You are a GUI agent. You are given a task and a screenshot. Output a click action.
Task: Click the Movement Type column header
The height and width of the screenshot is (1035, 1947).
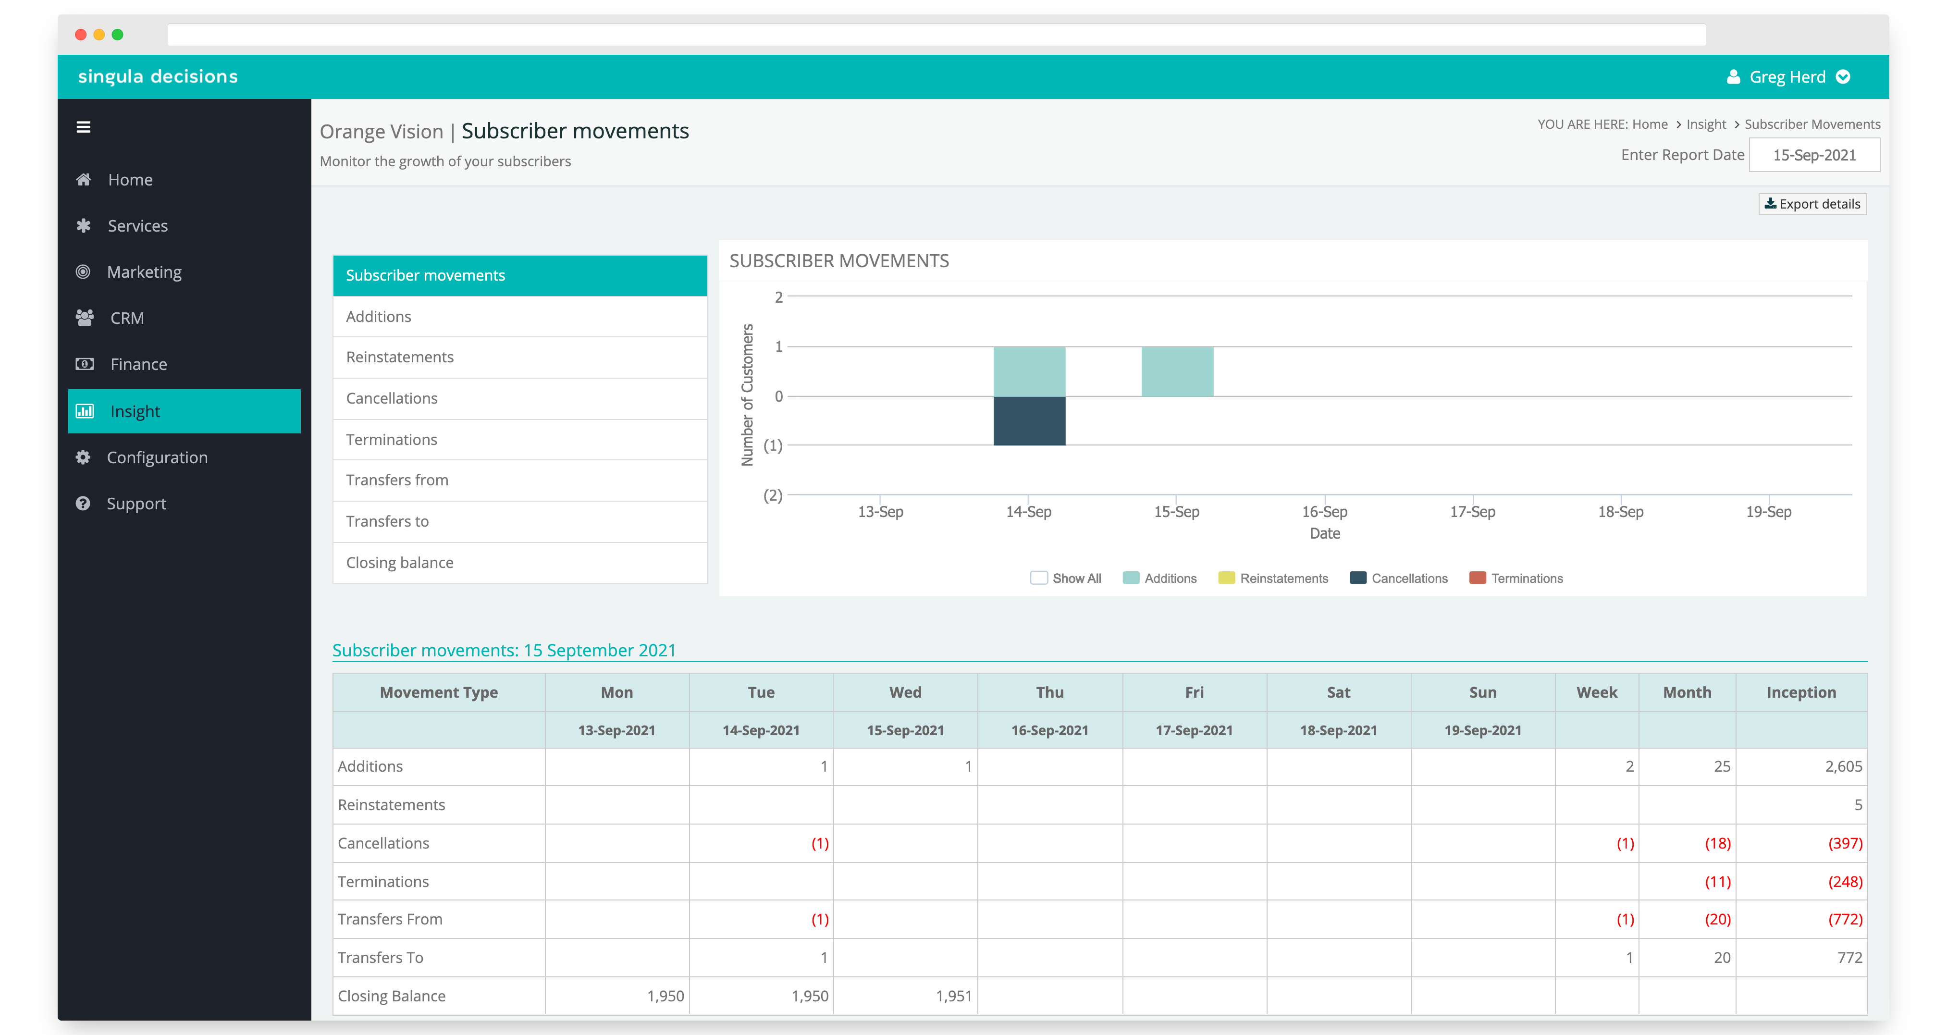tap(438, 692)
